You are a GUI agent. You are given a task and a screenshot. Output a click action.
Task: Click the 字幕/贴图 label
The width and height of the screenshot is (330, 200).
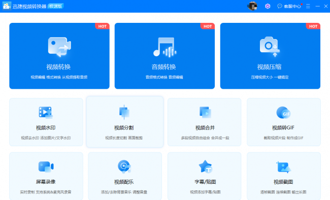tap(205, 182)
